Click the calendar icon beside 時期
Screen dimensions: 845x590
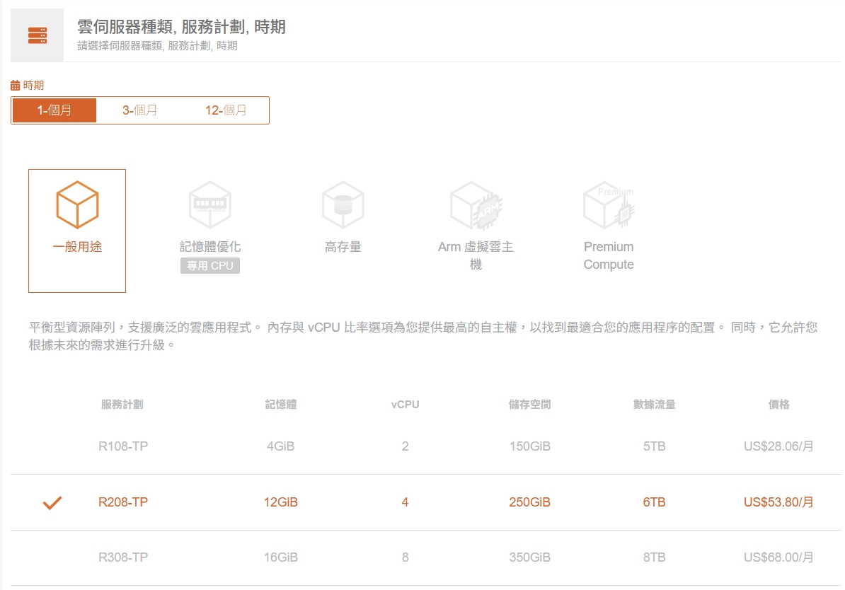tap(16, 86)
